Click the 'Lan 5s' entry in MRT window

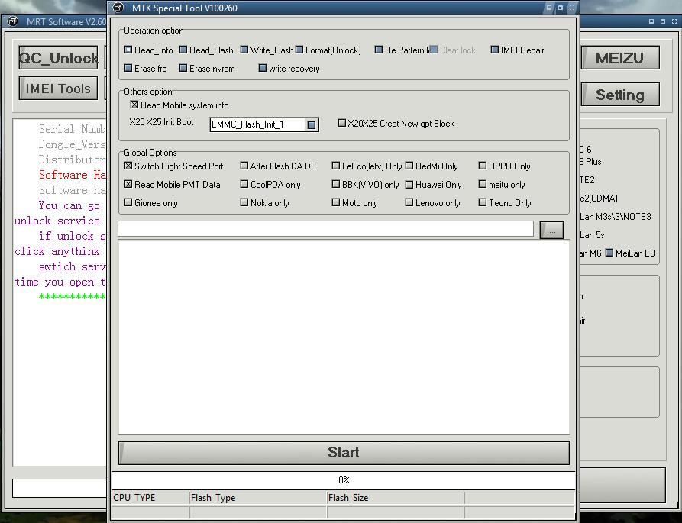pyautogui.click(x=593, y=234)
